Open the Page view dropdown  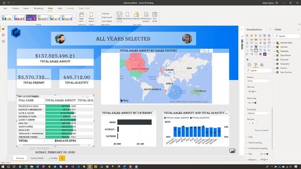(81, 17)
